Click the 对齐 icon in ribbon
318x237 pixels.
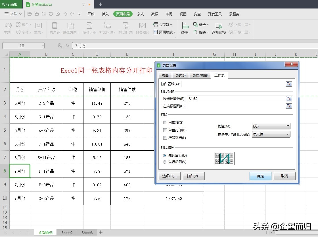pos(185,26)
